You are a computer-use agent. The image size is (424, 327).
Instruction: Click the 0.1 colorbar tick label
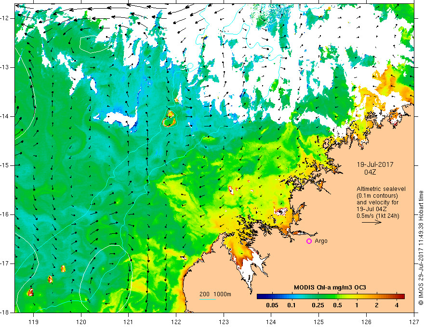(x=291, y=305)
